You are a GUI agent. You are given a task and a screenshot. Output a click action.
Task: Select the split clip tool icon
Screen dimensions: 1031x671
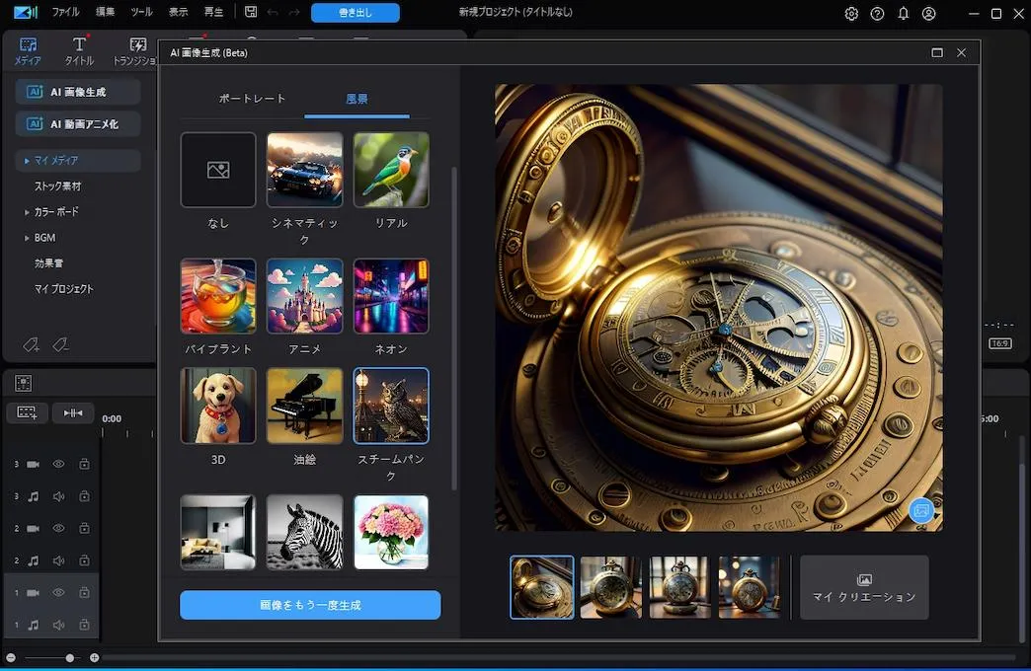coord(73,412)
